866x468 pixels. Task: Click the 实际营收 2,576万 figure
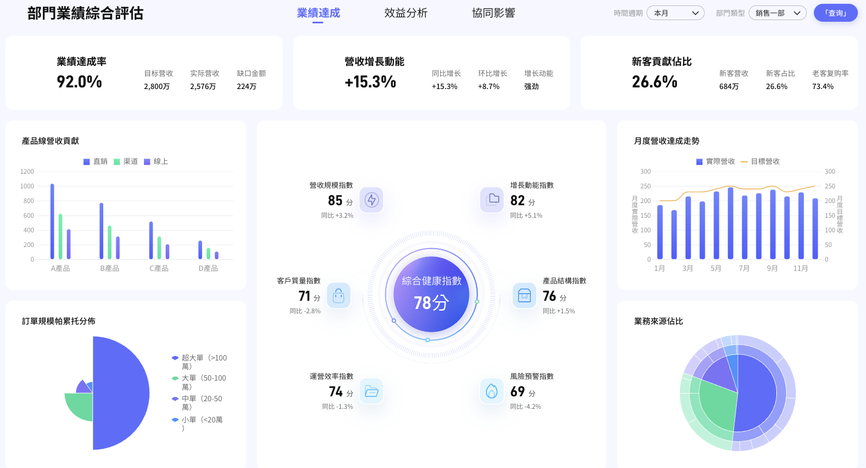coord(203,86)
